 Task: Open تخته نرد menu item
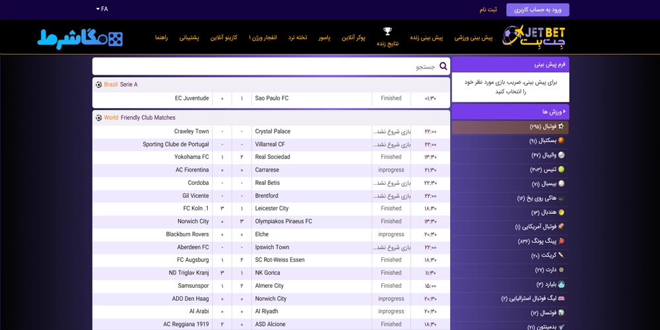(x=298, y=38)
